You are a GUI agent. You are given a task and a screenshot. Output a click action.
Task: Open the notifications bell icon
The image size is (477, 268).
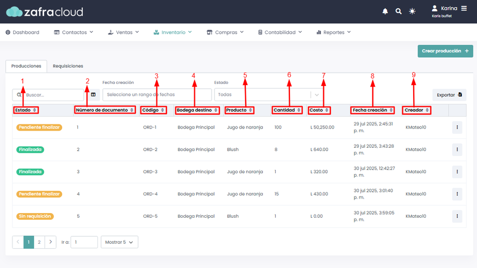click(x=385, y=11)
